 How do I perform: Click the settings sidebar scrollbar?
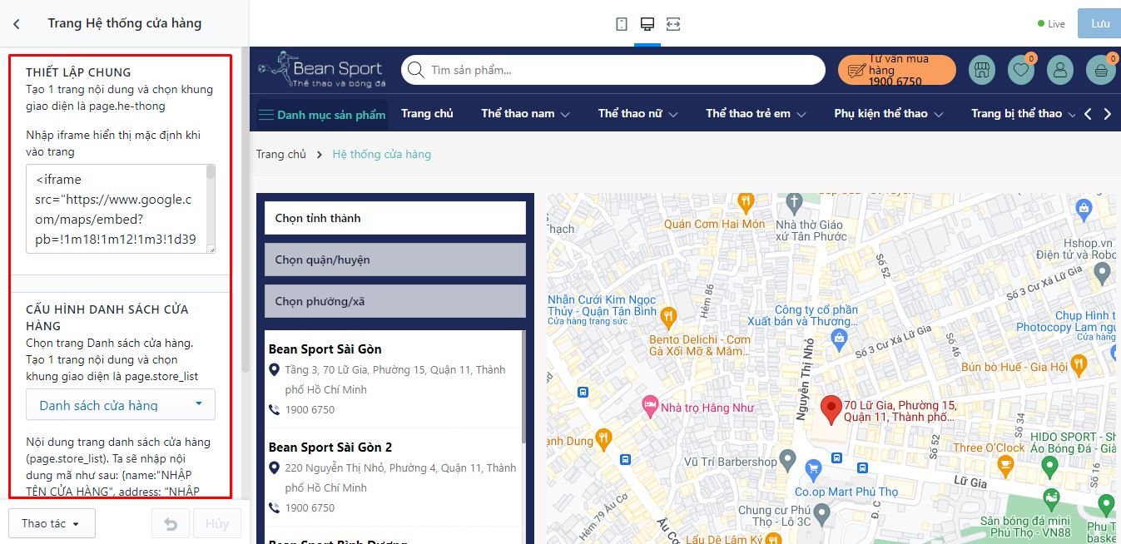tap(246, 209)
